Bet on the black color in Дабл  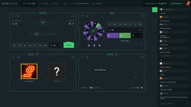[137, 36]
